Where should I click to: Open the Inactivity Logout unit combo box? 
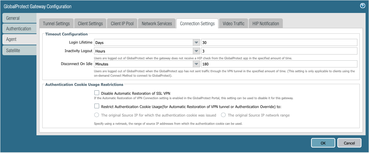pos(147,51)
